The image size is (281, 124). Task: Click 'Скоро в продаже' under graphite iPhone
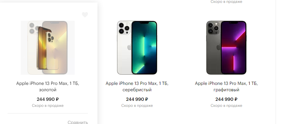click(x=226, y=106)
